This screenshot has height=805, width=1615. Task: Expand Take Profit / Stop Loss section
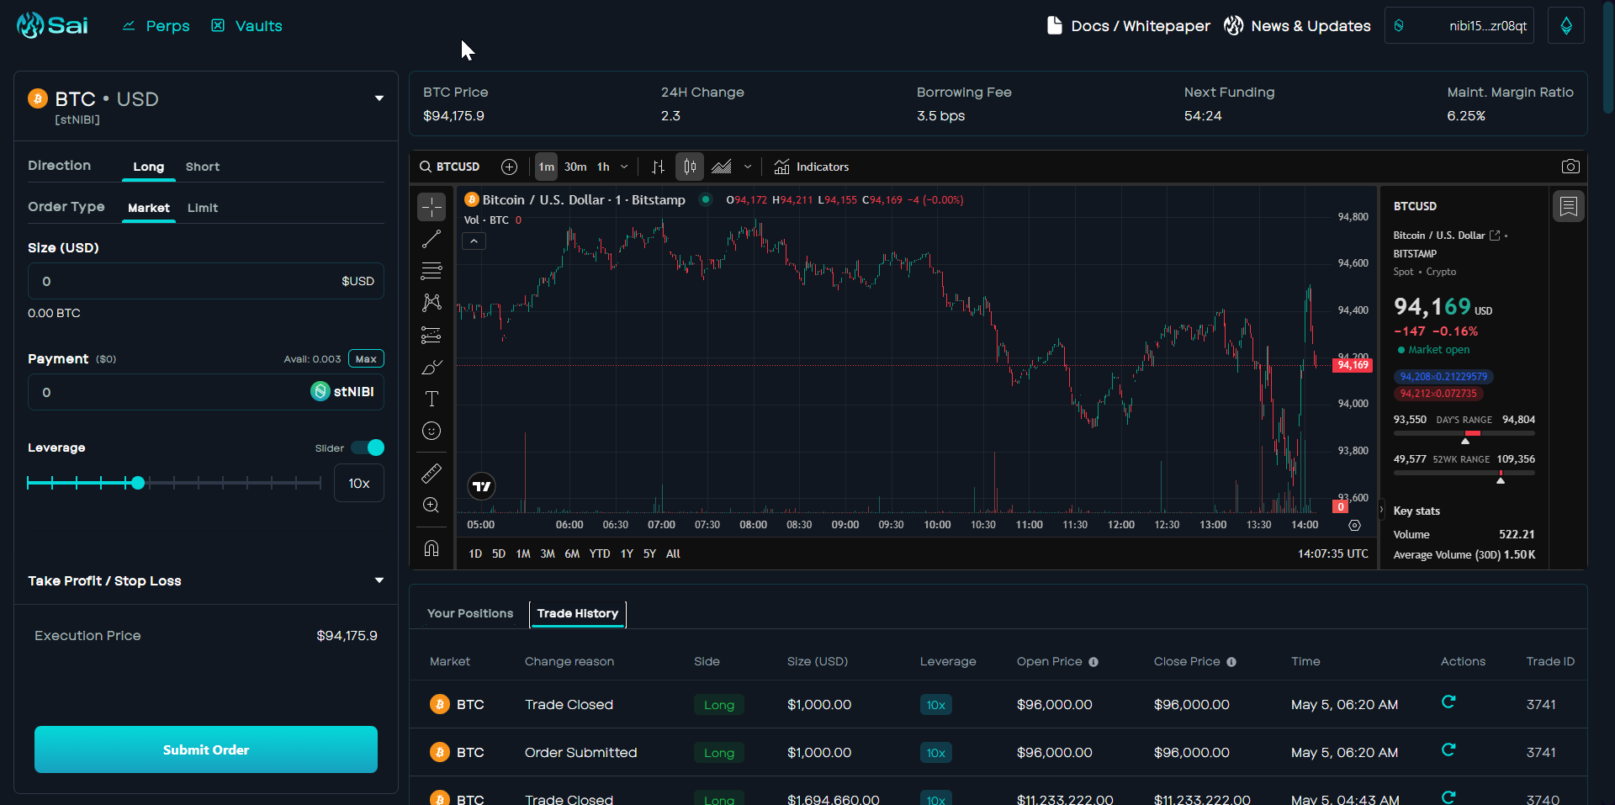[x=379, y=580]
